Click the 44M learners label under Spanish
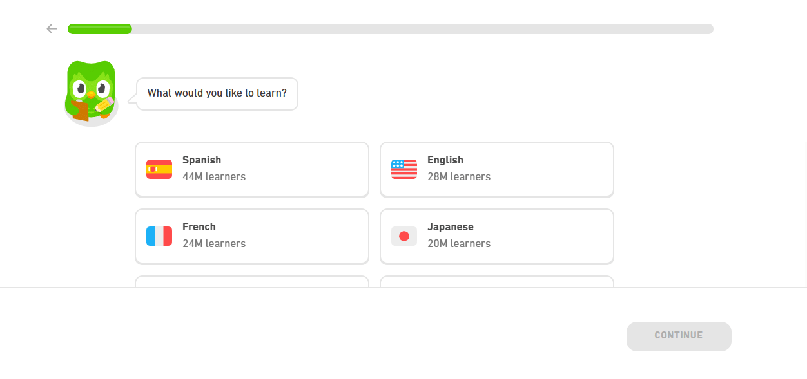 pos(213,176)
